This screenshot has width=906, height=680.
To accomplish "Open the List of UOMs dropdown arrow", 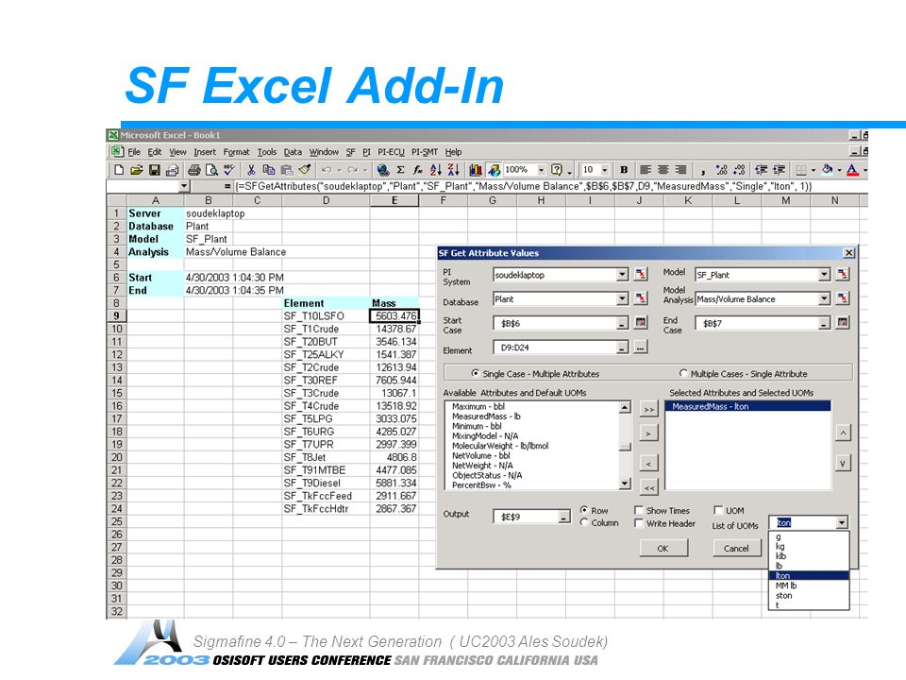I will [x=842, y=522].
